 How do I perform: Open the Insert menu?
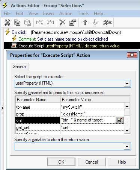tap(48, 14)
